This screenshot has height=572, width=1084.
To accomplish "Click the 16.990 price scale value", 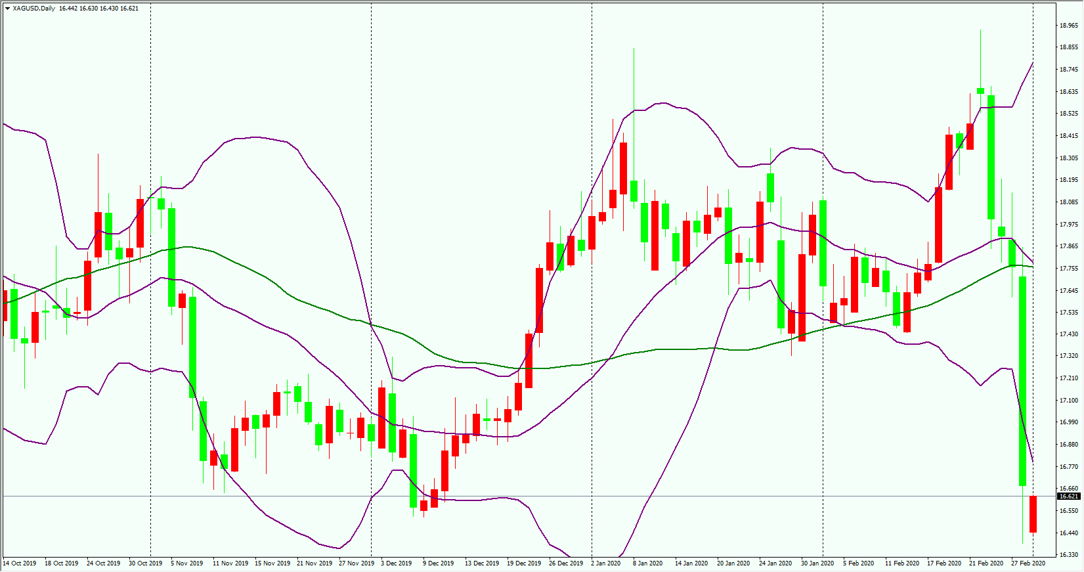I will click(x=1069, y=422).
